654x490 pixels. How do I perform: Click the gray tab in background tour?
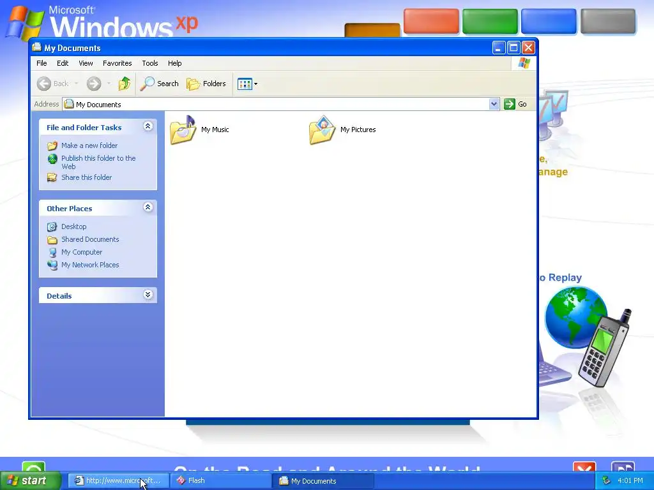coord(608,21)
